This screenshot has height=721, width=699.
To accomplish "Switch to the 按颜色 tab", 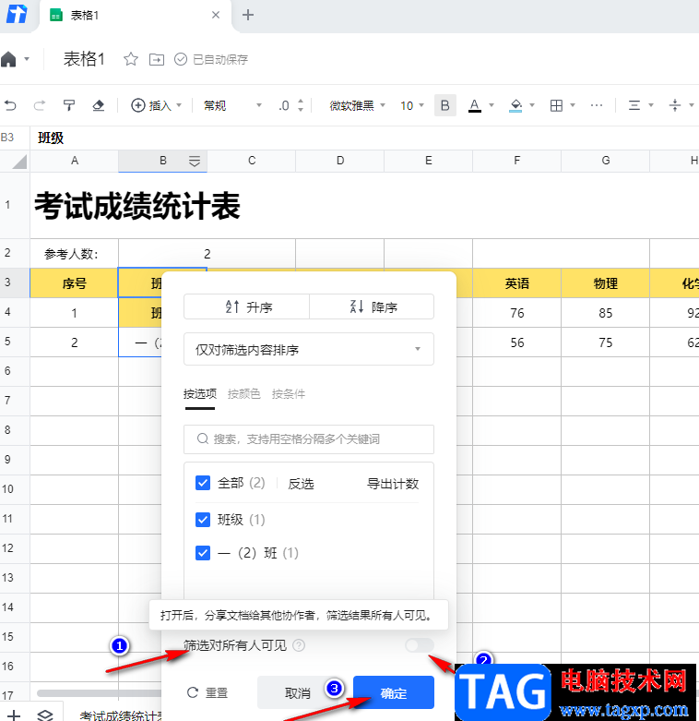I will (243, 394).
